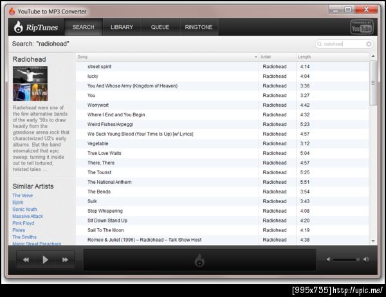Click the Radiohead artist cell for 'lucky'

tap(275, 76)
